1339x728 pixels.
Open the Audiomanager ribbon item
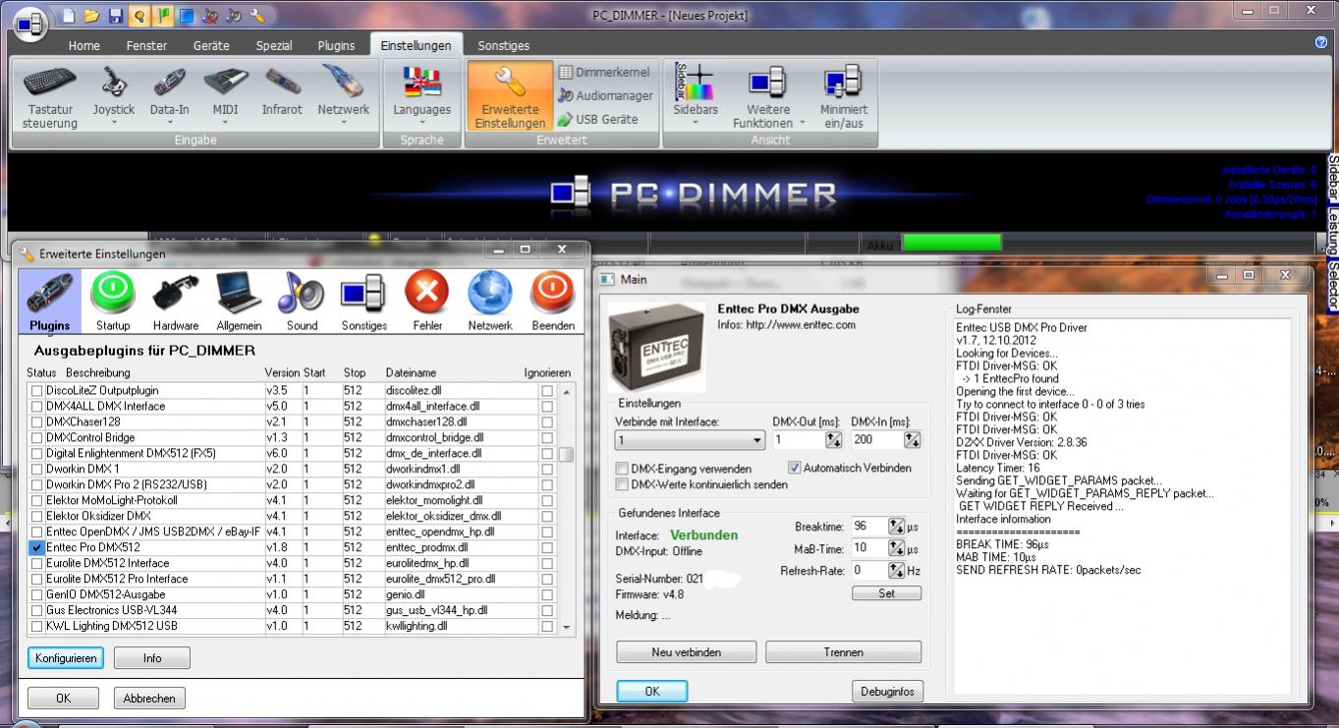(x=604, y=96)
